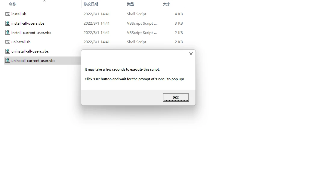Sort files by 修改日期 column header
336x183 pixels.
[91, 4]
